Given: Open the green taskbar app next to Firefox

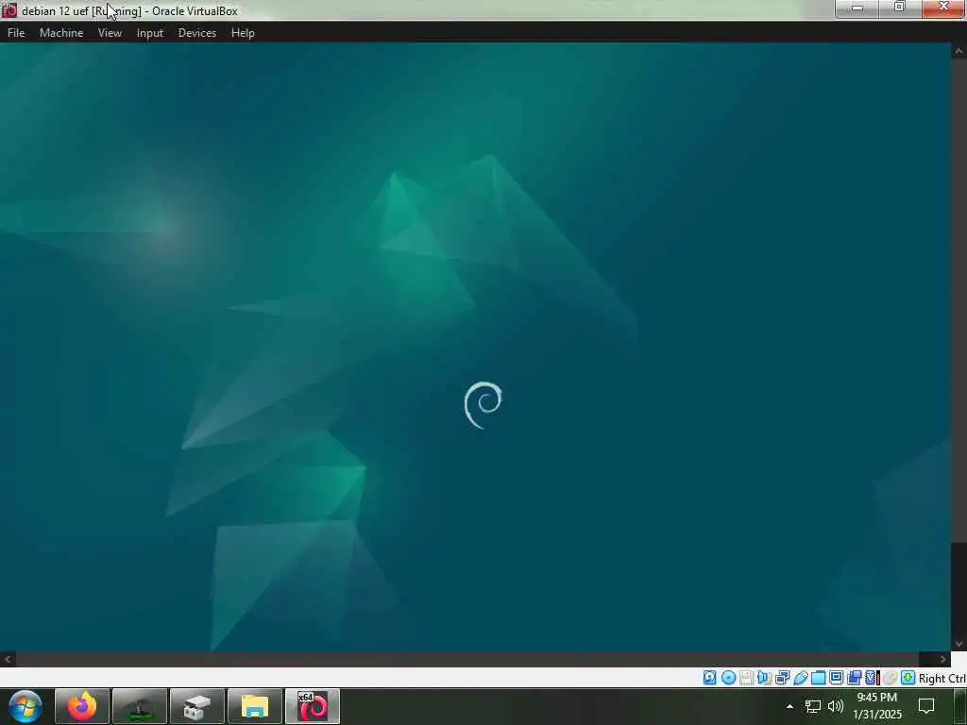Looking at the screenshot, I should click(140, 706).
